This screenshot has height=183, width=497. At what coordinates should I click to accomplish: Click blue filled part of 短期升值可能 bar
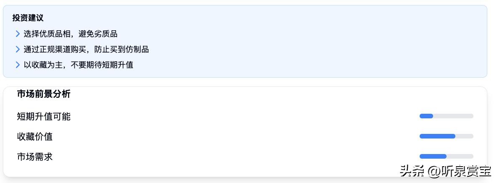426,116
